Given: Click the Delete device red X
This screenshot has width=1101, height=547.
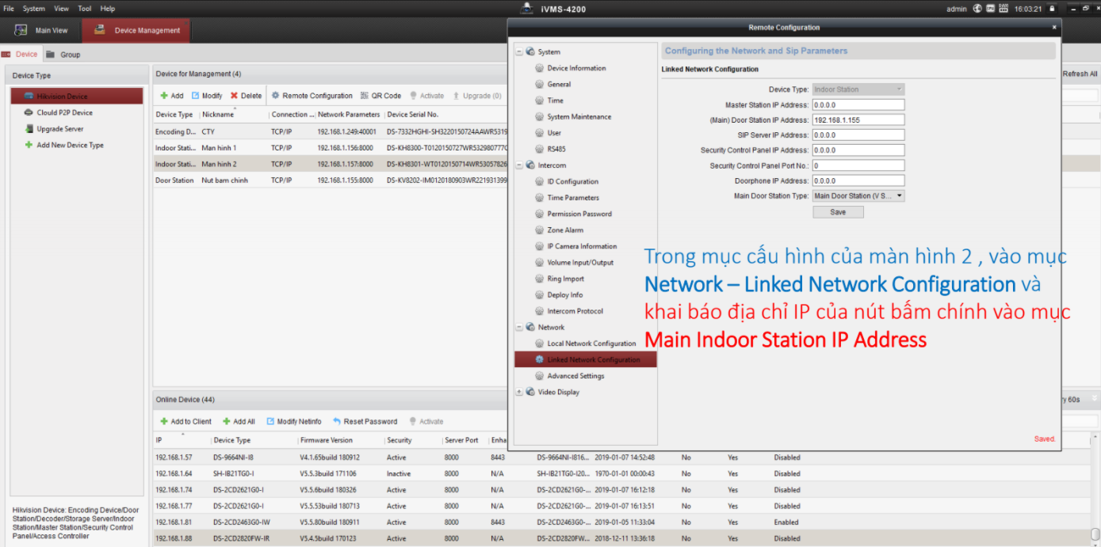Looking at the screenshot, I should (234, 96).
